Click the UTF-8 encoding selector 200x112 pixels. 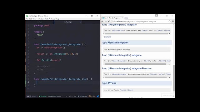tap(71, 96)
